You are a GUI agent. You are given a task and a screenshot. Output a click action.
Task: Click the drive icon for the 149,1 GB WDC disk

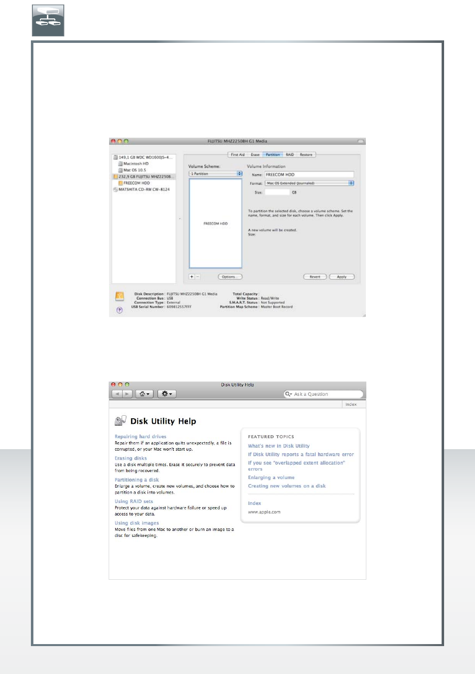(x=116, y=158)
